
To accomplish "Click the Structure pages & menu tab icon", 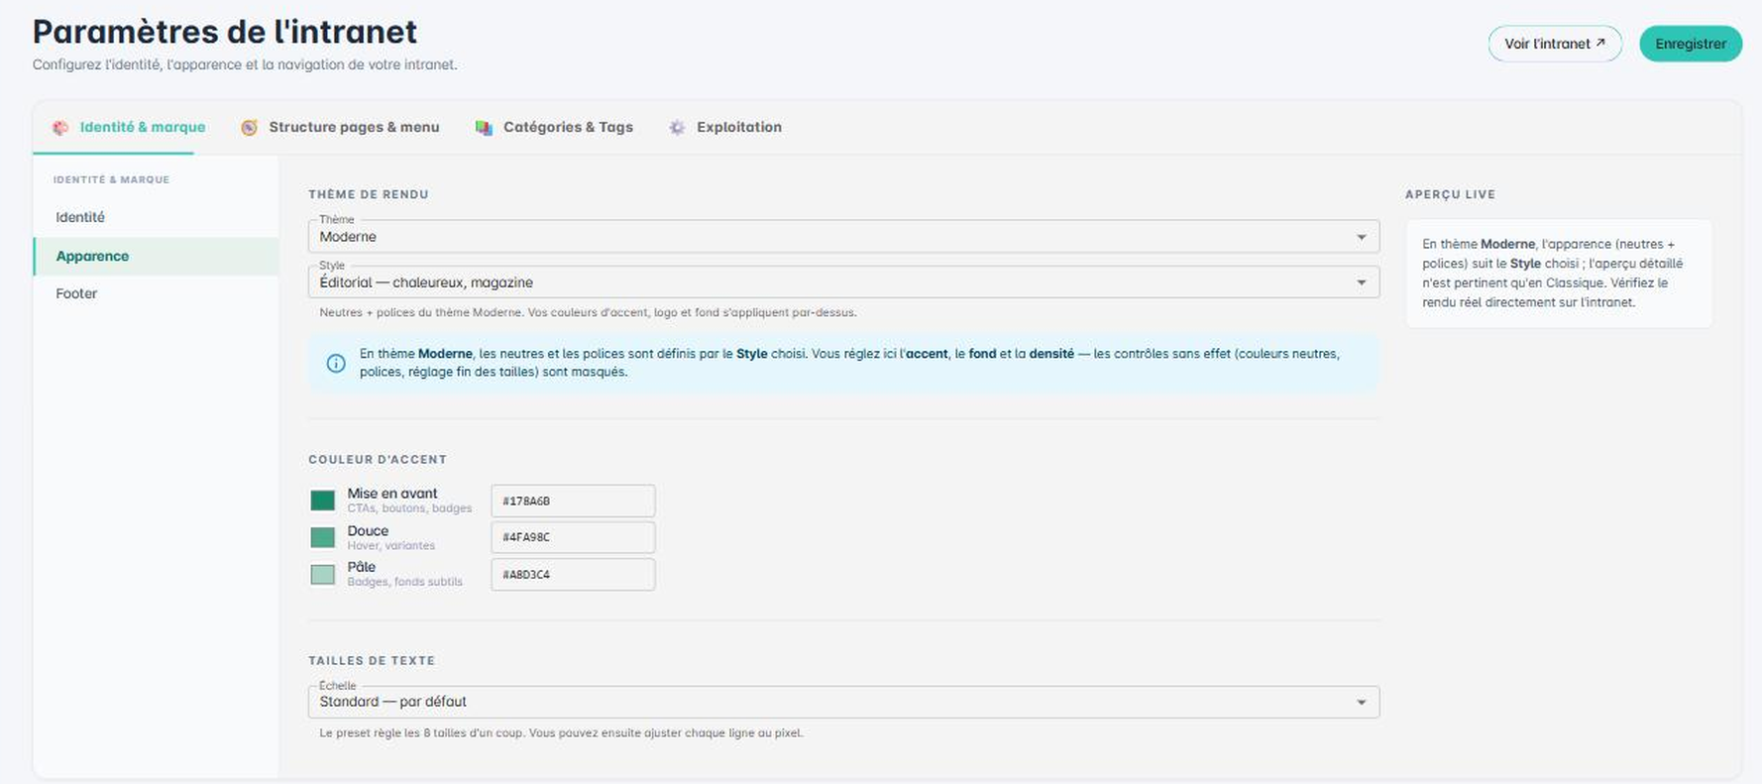I will pos(249,128).
